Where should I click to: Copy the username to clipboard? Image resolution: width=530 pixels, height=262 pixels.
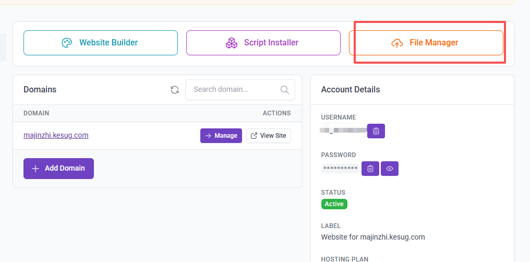pos(376,131)
